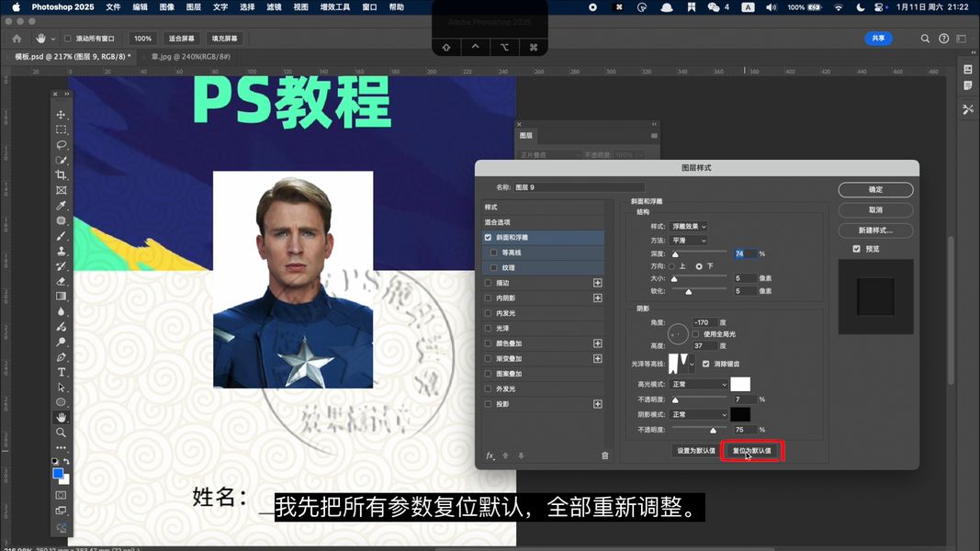The width and height of the screenshot is (980, 551).
Task: Select the Pen tool
Action: pos(61,357)
